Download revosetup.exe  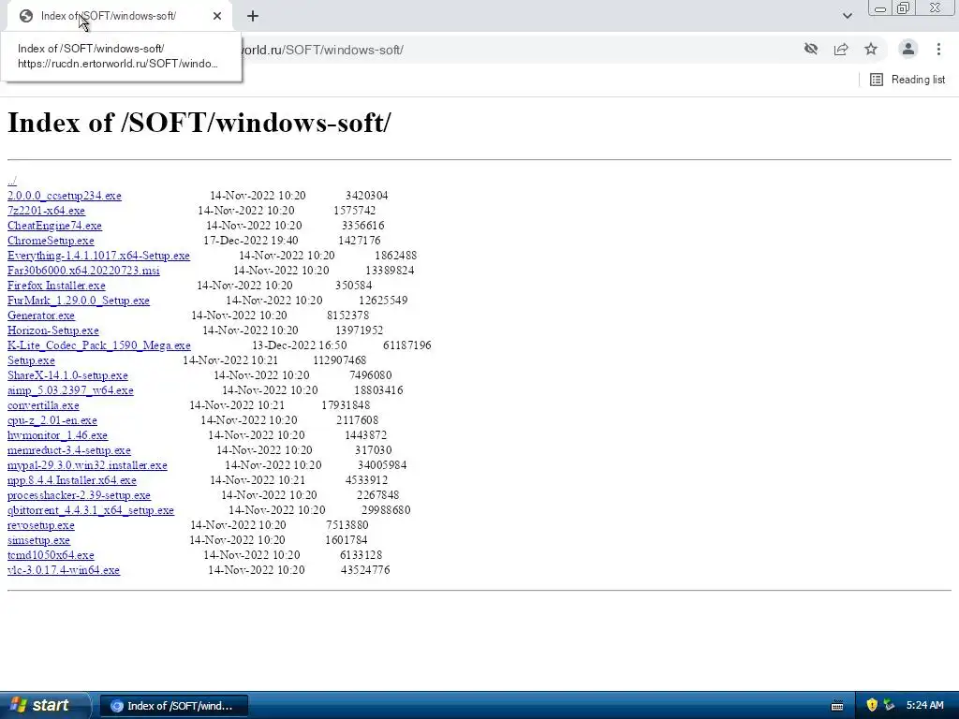[x=41, y=525]
